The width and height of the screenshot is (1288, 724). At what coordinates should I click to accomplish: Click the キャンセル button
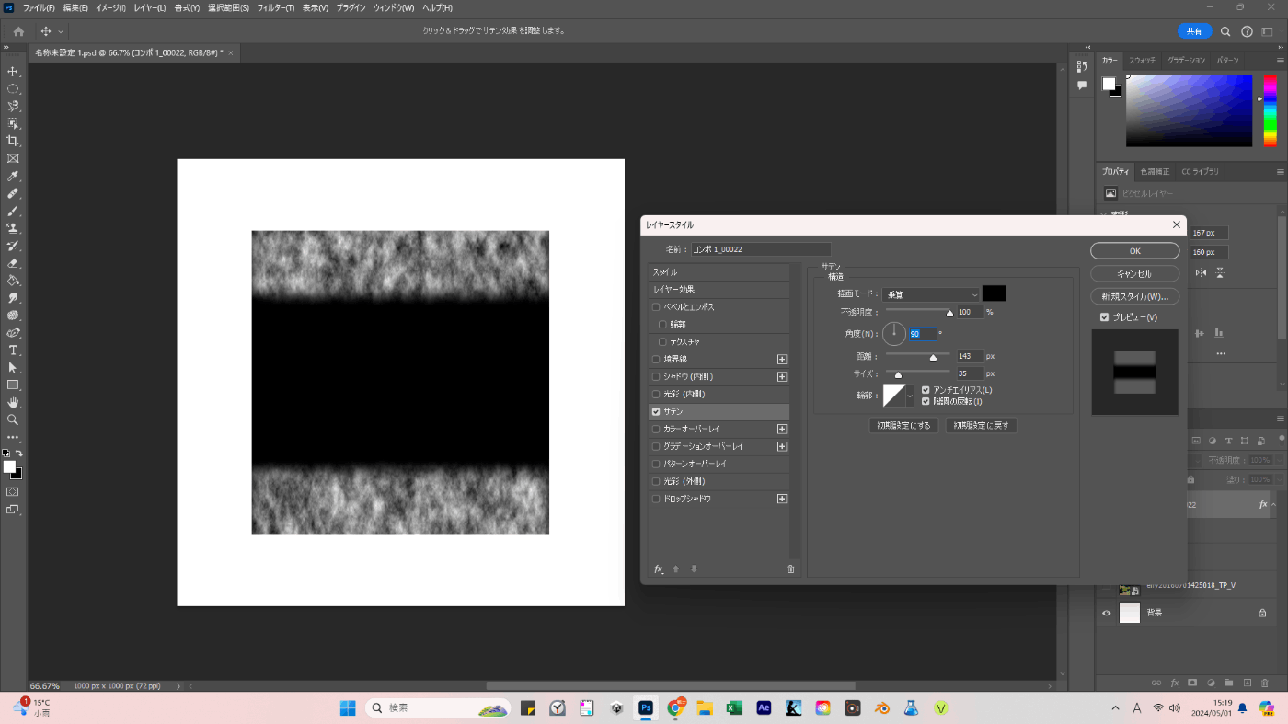pos(1134,274)
